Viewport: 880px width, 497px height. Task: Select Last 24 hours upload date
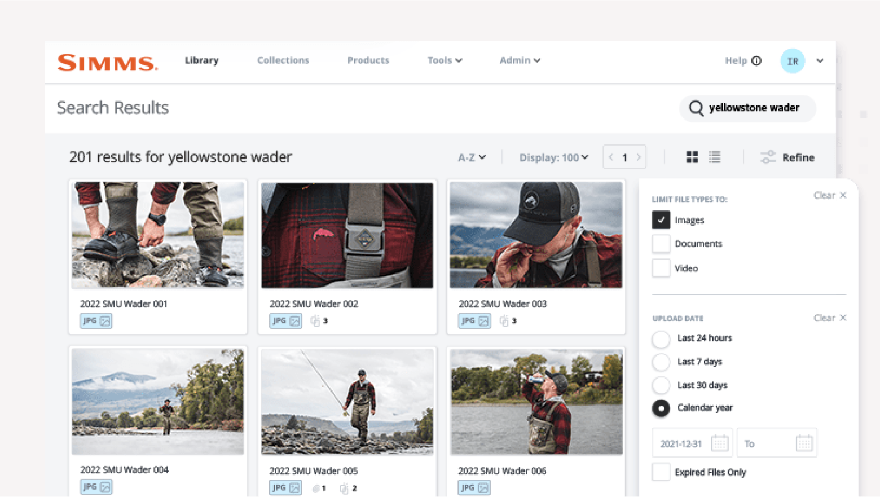coord(661,338)
